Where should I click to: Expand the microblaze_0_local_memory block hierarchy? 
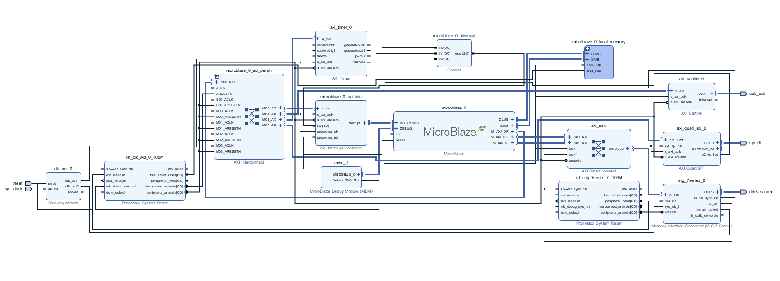coord(587,48)
